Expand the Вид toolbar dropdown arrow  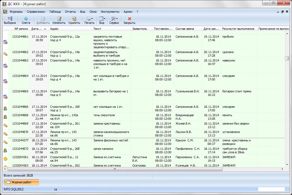pos(104,19)
